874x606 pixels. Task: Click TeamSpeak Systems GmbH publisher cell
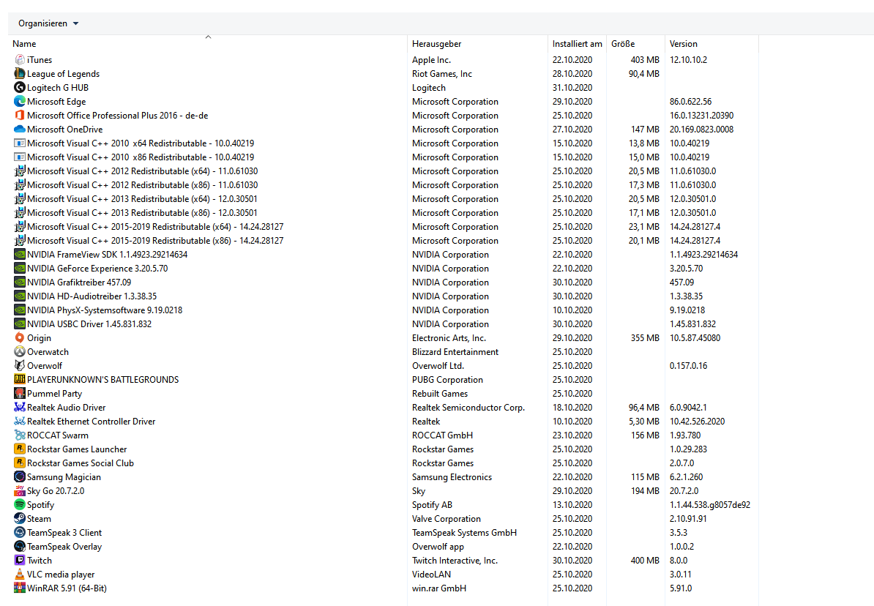pos(464,532)
